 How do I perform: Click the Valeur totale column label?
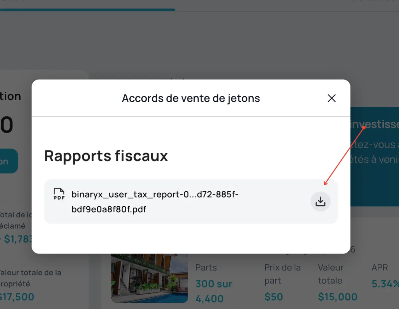331,274
